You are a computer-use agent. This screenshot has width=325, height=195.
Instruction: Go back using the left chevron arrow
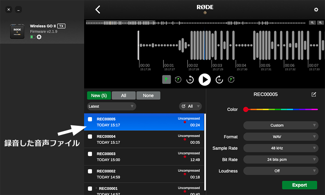click(97, 9)
